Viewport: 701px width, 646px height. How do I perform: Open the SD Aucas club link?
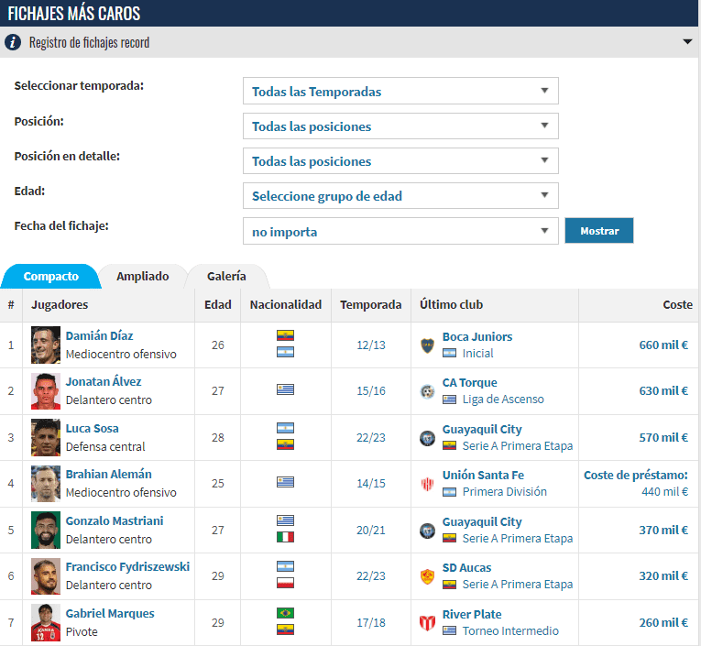[x=466, y=568]
